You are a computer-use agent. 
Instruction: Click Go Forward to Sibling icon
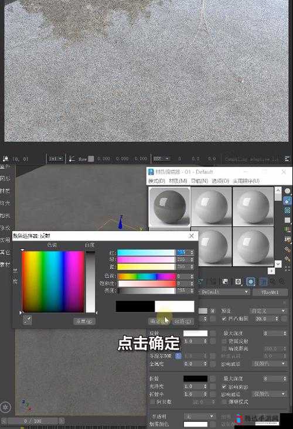click(281, 281)
